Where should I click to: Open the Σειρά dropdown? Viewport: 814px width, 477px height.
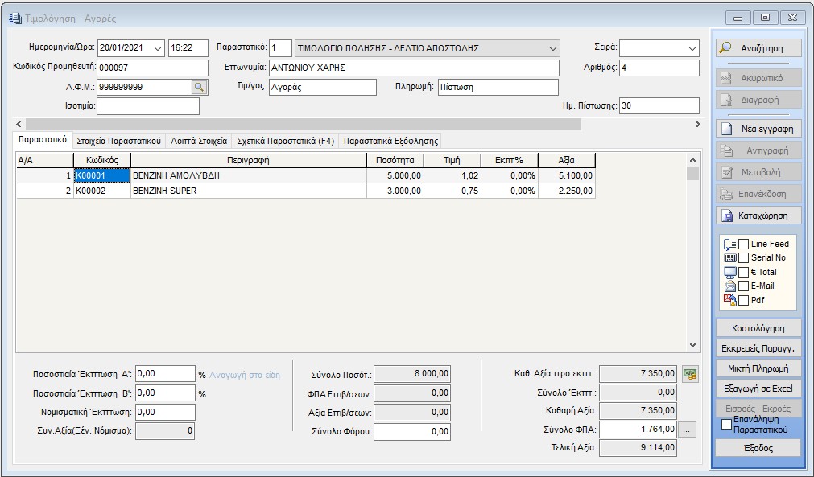click(x=692, y=48)
